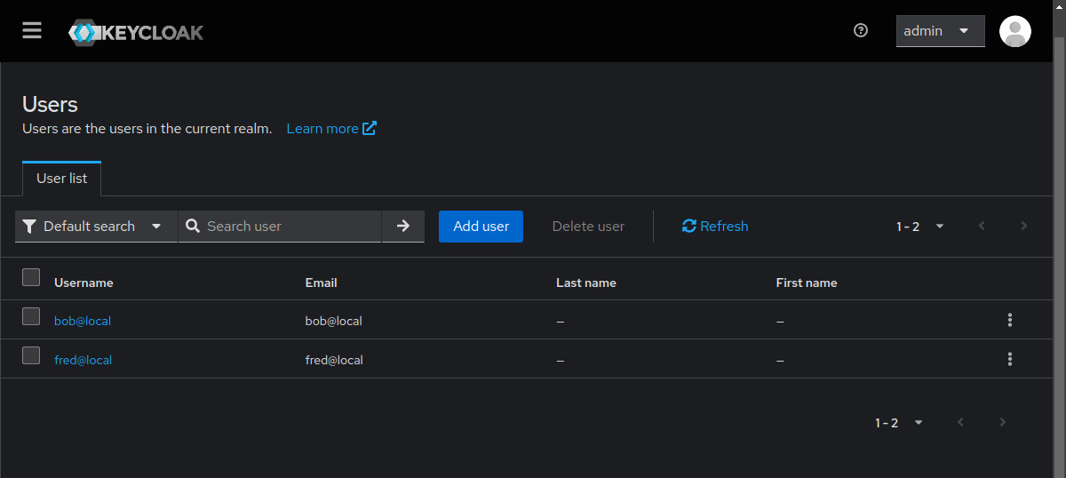Check the fred@local row checkbox
Screen dimensions: 1066x478
tap(31, 356)
